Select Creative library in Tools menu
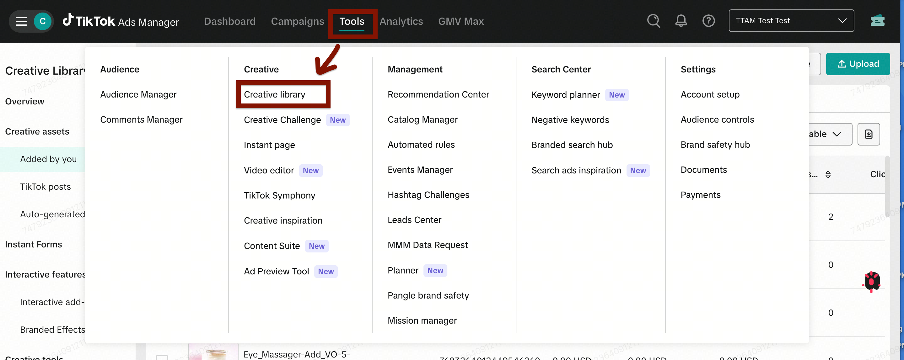The height and width of the screenshot is (360, 904). pos(274,94)
